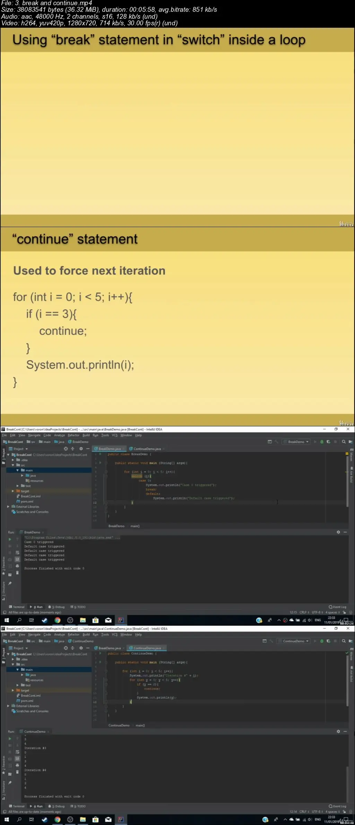Viewport: 355px width, 825px height.
Task: Click Search Everywhere magnifier in the ContinueDemo window
Action: pyautogui.click(x=344, y=641)
